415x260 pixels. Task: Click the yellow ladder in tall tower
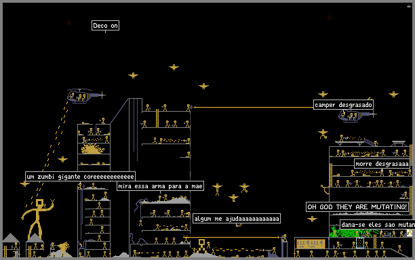pos(157,118)
